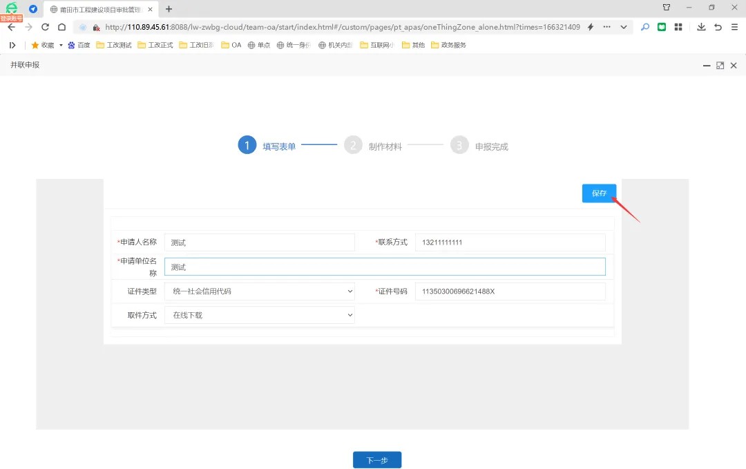Open a new browser tab

point(169,9)
